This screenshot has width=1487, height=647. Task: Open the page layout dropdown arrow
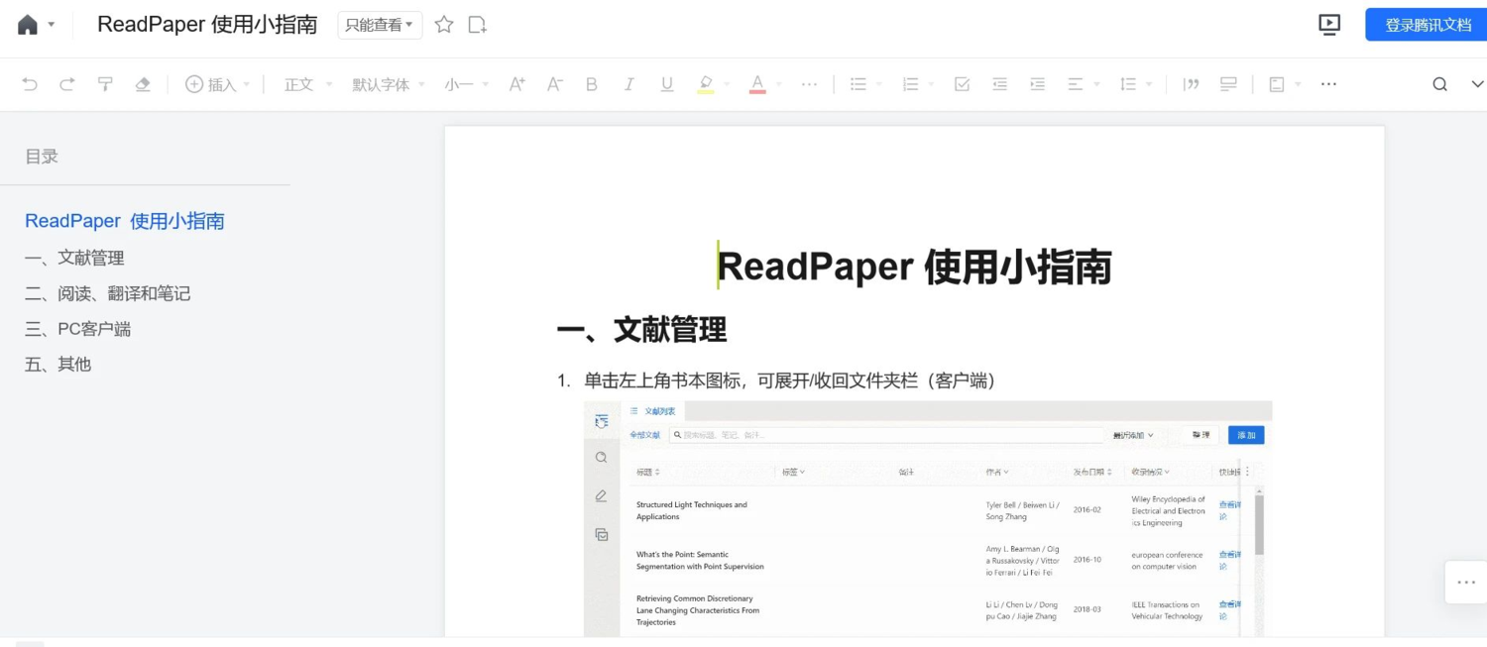1299,84
